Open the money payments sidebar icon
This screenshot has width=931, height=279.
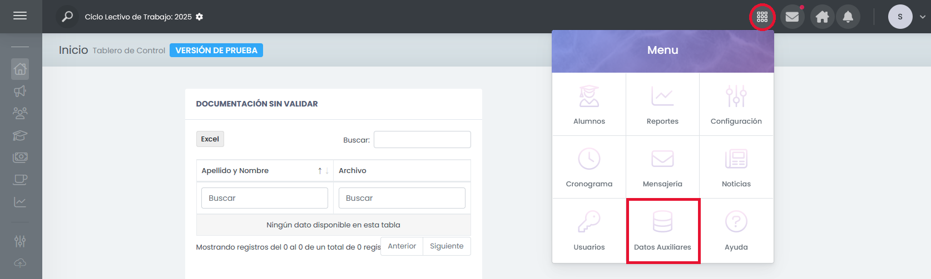click(20, 158)
